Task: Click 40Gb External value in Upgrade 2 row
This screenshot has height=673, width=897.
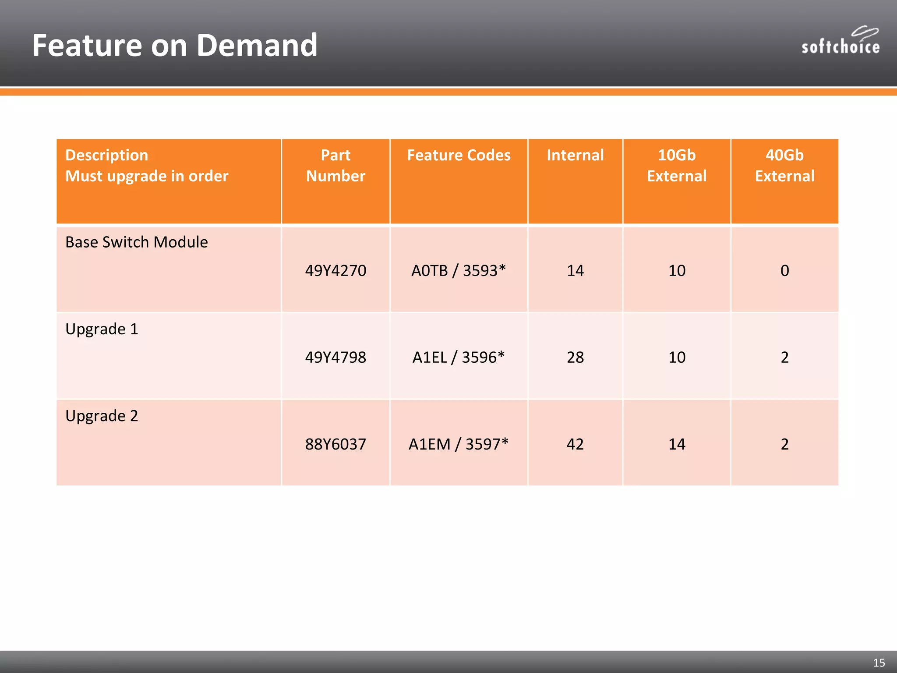Action: (x=784, y=444)
